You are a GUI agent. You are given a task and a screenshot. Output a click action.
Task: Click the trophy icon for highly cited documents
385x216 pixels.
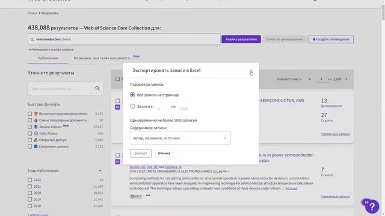click(36, 113)
